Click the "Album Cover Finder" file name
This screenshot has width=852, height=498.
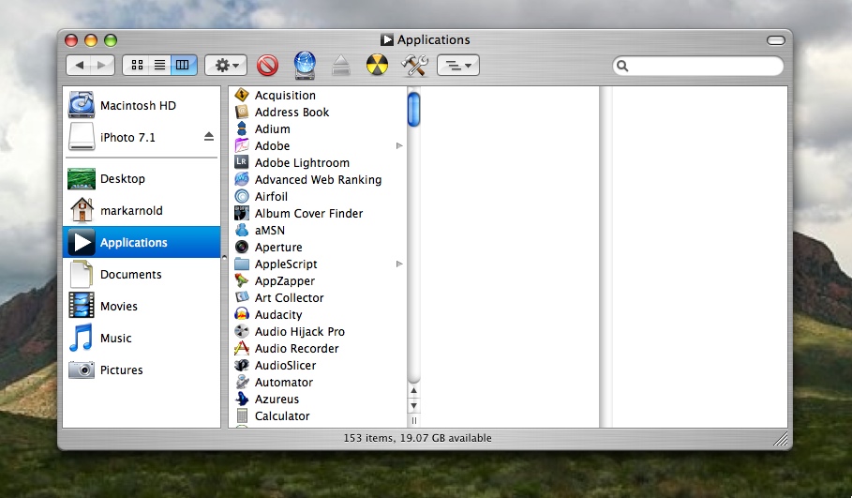(308, 214)
